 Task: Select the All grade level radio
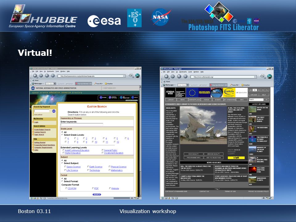[x=62, y=132]
